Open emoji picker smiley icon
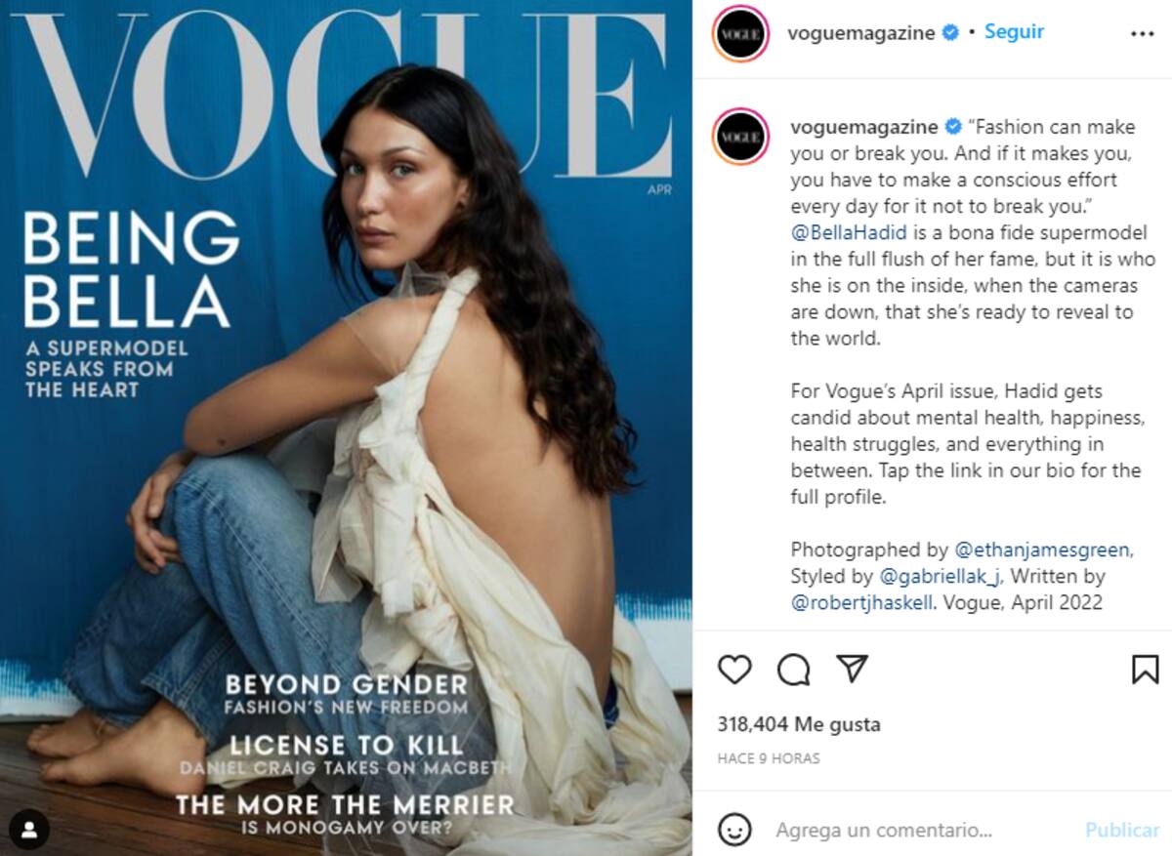 734,830
